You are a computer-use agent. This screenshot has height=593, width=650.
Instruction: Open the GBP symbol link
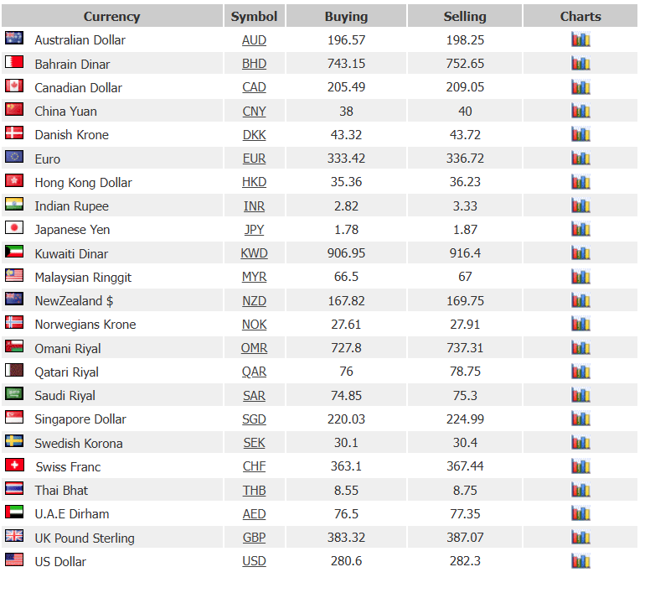254,538
